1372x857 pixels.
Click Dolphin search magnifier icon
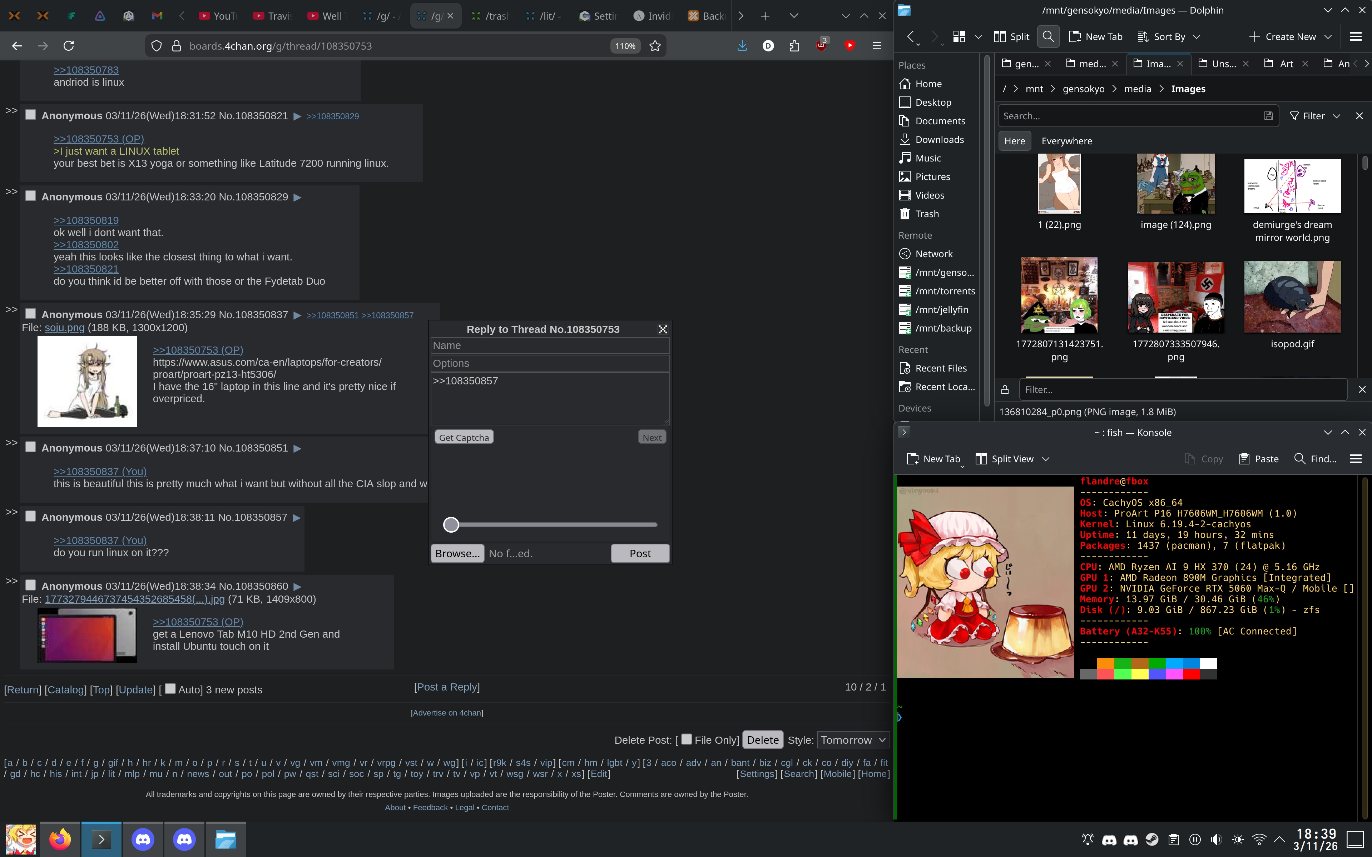click(x=1048, y=37)
